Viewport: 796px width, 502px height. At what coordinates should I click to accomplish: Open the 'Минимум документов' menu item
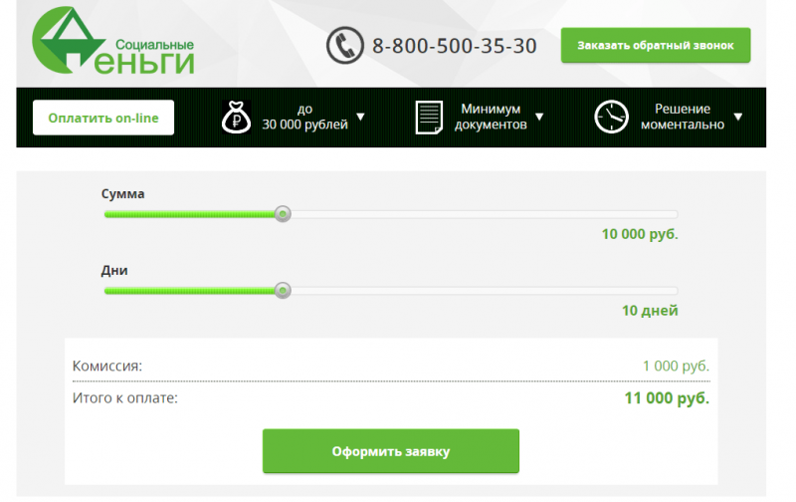[x=491, y=118]
